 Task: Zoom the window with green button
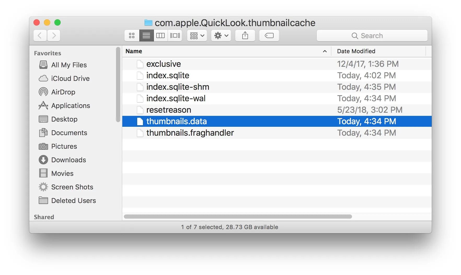[57, 22]
